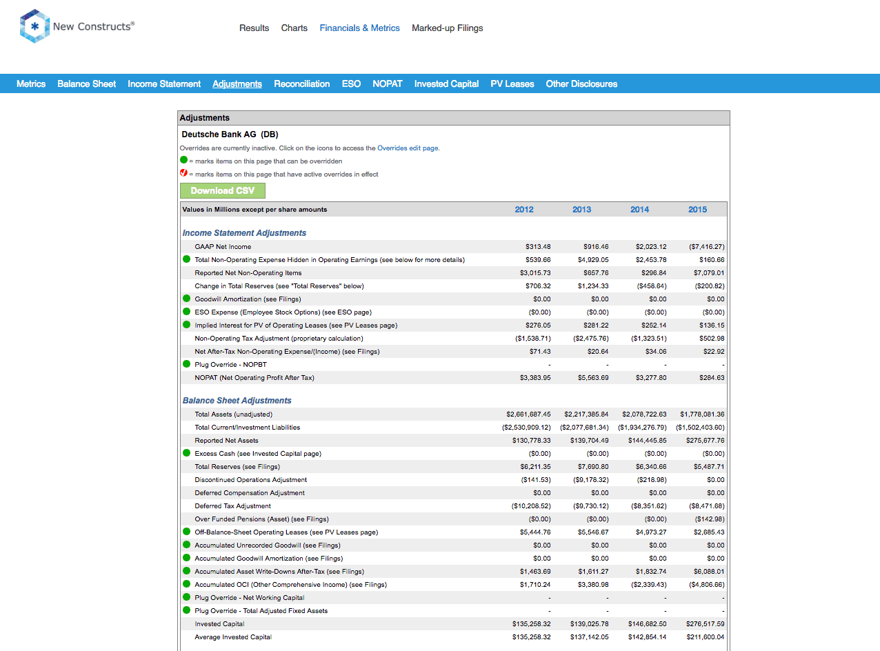Click green override dot for Excess Cash
This screenshot has width=880, height=651.
coord(186,453)
